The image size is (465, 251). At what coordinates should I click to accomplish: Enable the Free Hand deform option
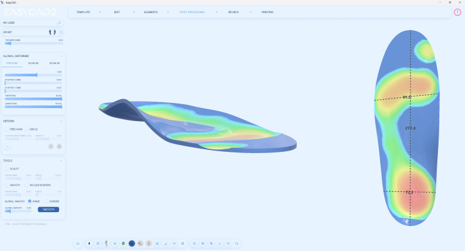click(8, 129)
